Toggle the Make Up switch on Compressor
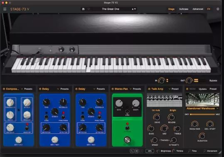 27,128
